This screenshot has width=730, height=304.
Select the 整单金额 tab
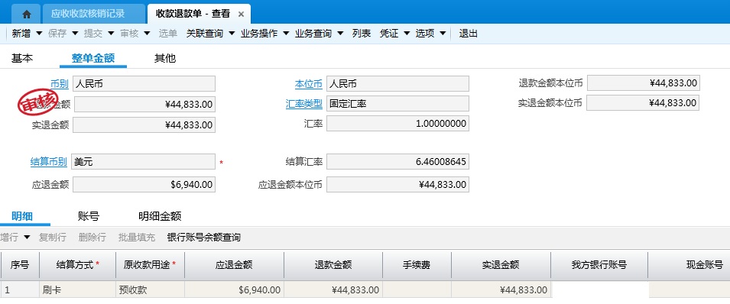[x=93, y=58]
